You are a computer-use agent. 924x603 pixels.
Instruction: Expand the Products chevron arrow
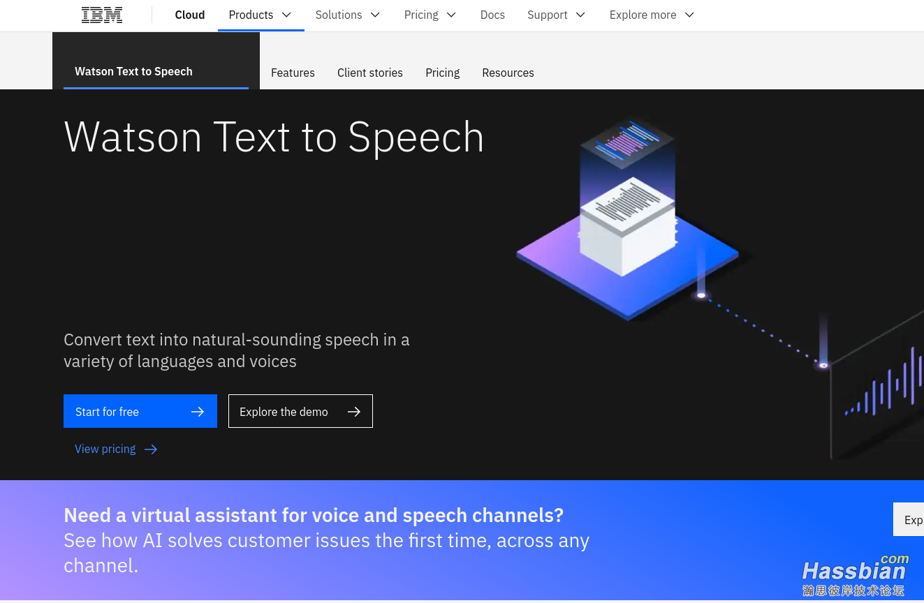(286, 15)
